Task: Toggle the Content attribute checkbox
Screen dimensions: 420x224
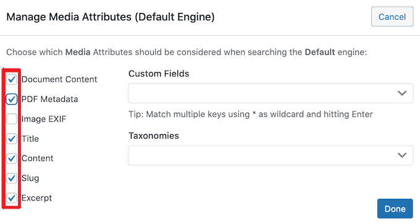Action: coord(12,158)
